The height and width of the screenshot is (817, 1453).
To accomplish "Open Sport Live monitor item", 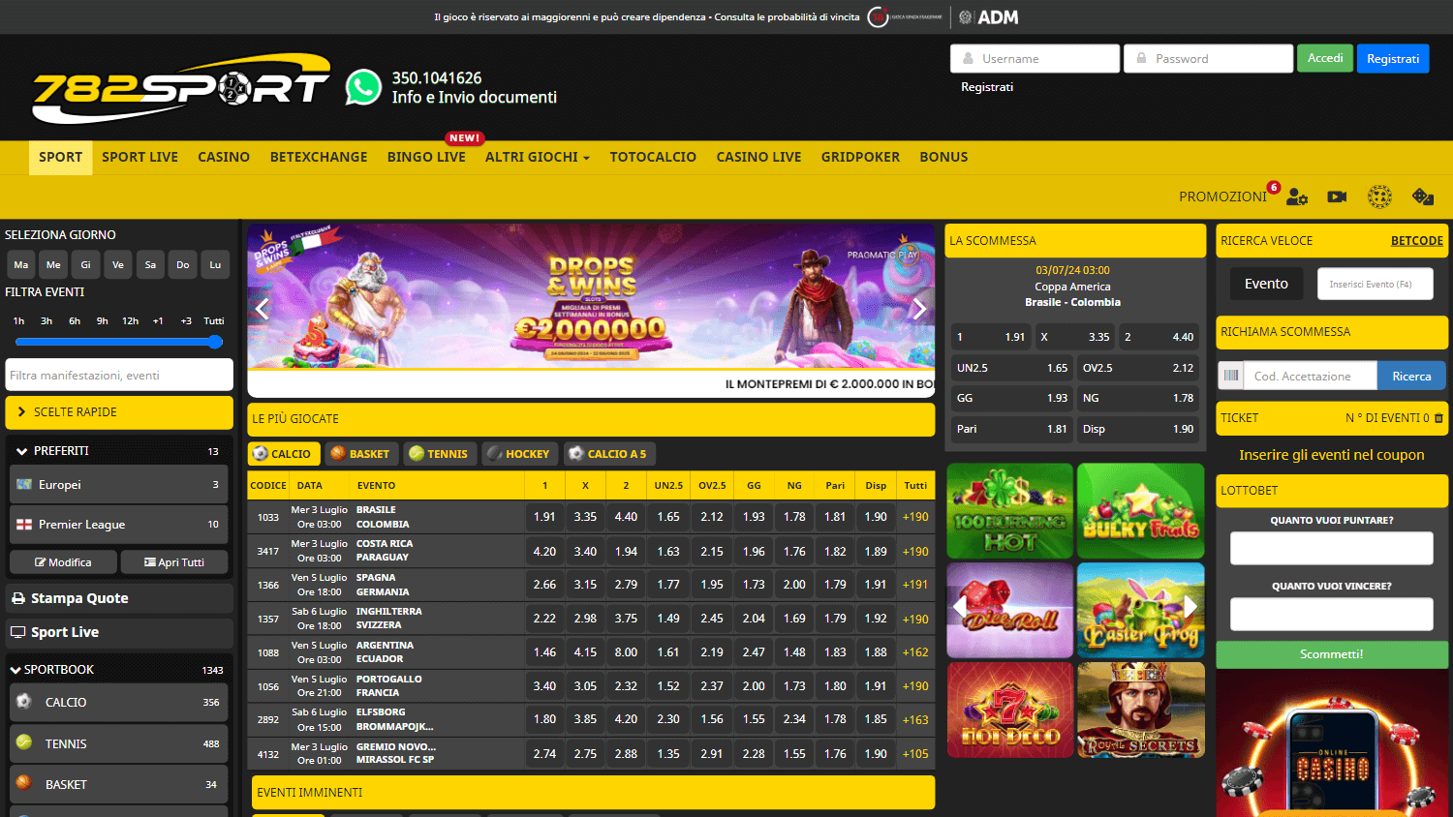I will point(119,632).
